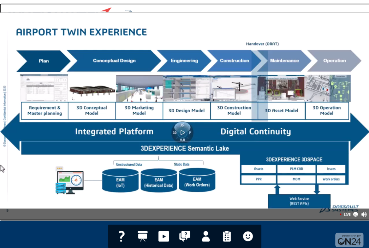This screenshot has height=248, width=369.
Task: Click the 3D Conceptual Model thumbnail image
Action: [92, 89]
